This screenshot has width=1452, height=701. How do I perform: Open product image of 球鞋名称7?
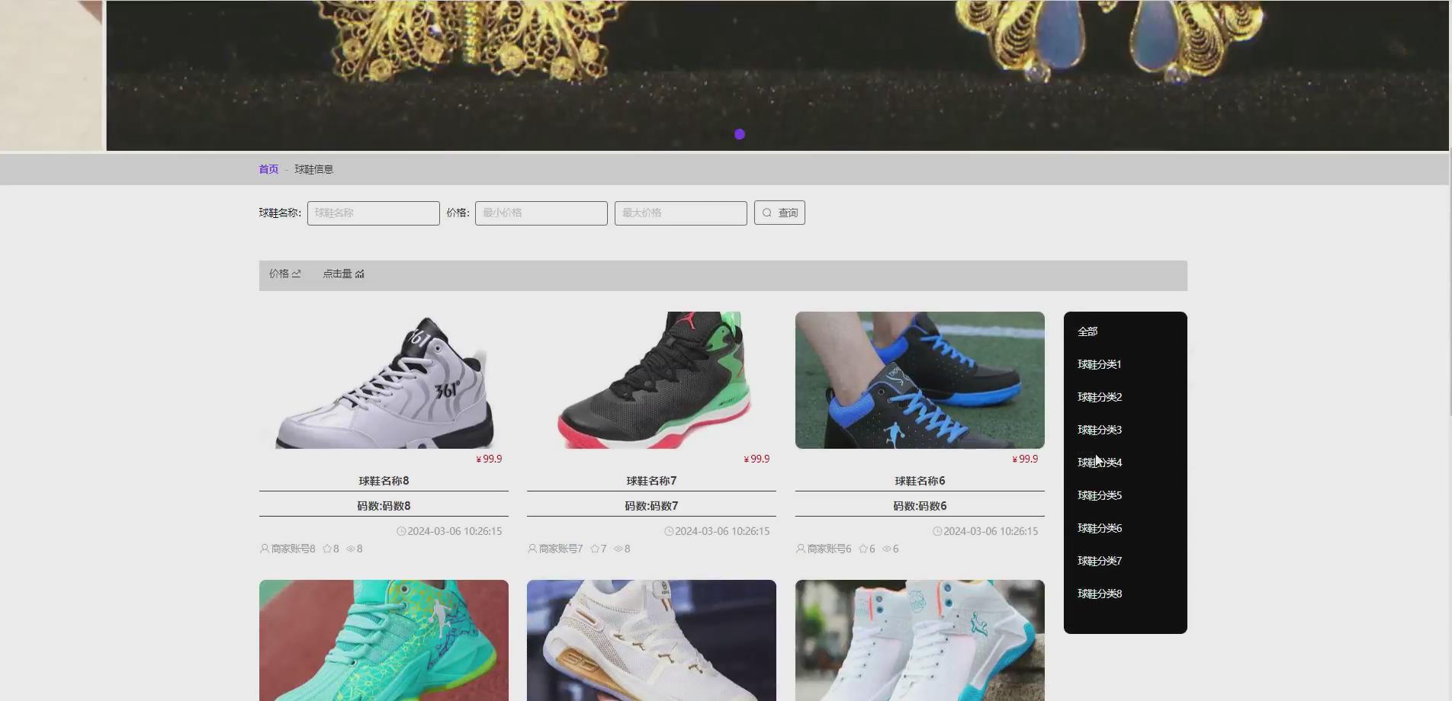click(651, 379)
